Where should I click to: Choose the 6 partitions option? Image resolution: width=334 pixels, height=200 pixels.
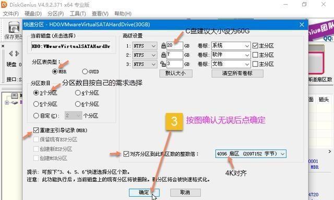pos(78,104)
